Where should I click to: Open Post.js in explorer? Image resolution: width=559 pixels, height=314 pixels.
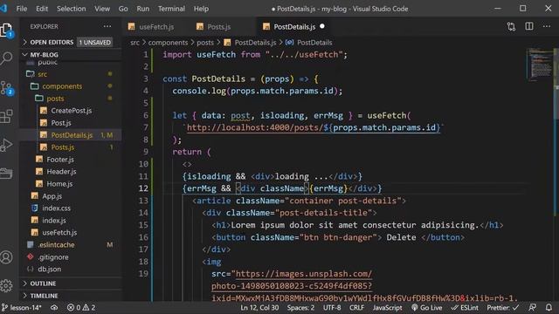pyautogui.click(x=71, y=123)
